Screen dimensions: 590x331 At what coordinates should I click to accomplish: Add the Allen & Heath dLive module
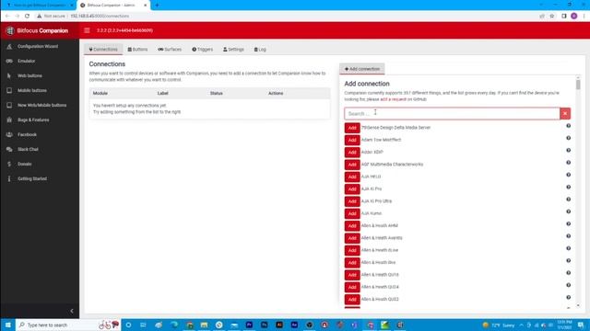352,250
